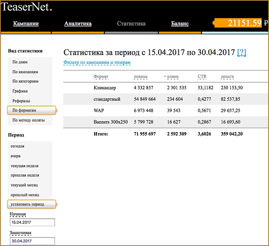Focus the start date field 15.04.2017
This screenshot has width=269, height=246.
pyautogui.click(x=33, y=222)
